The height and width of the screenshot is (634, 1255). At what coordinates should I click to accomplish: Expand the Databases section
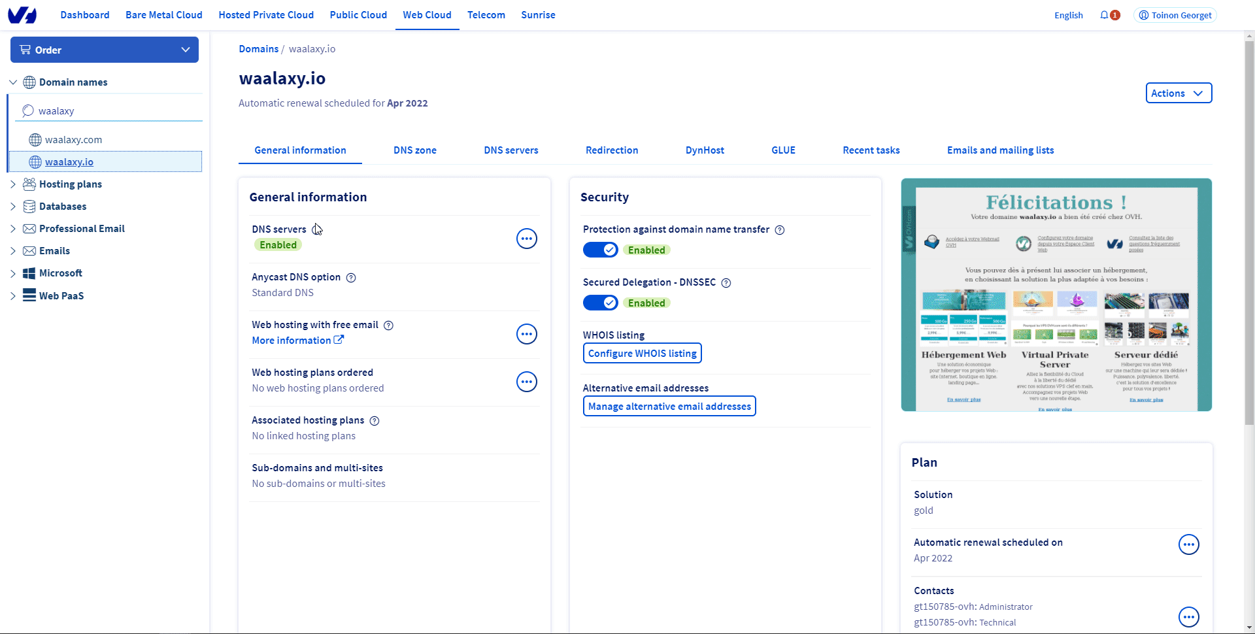point(13,207)
